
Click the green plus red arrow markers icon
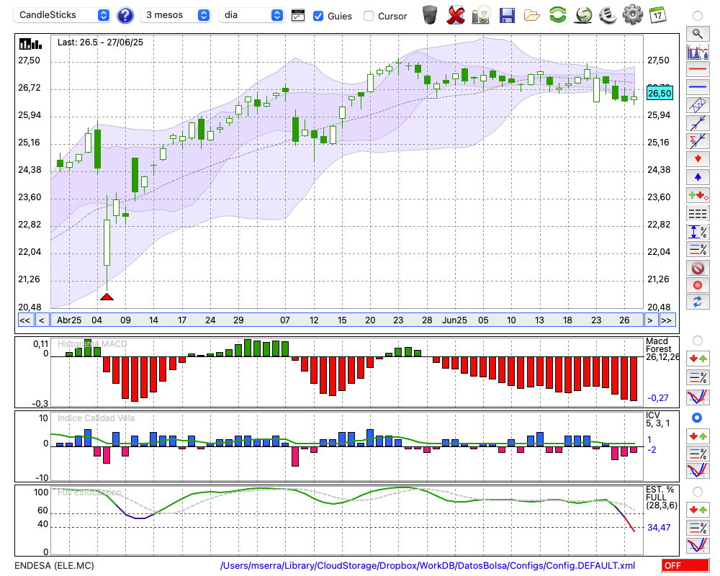pos(698,195)
